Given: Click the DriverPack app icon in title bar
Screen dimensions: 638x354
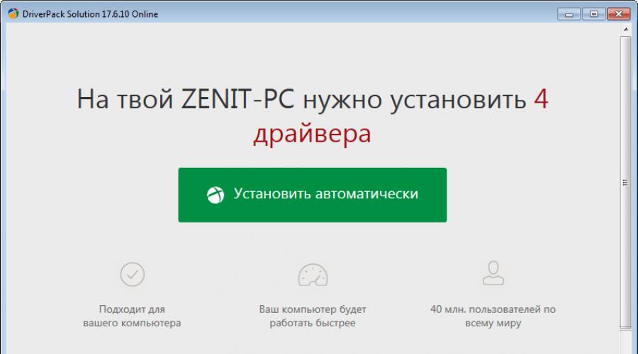Looking at the screenshot, I should pos(11,14).
